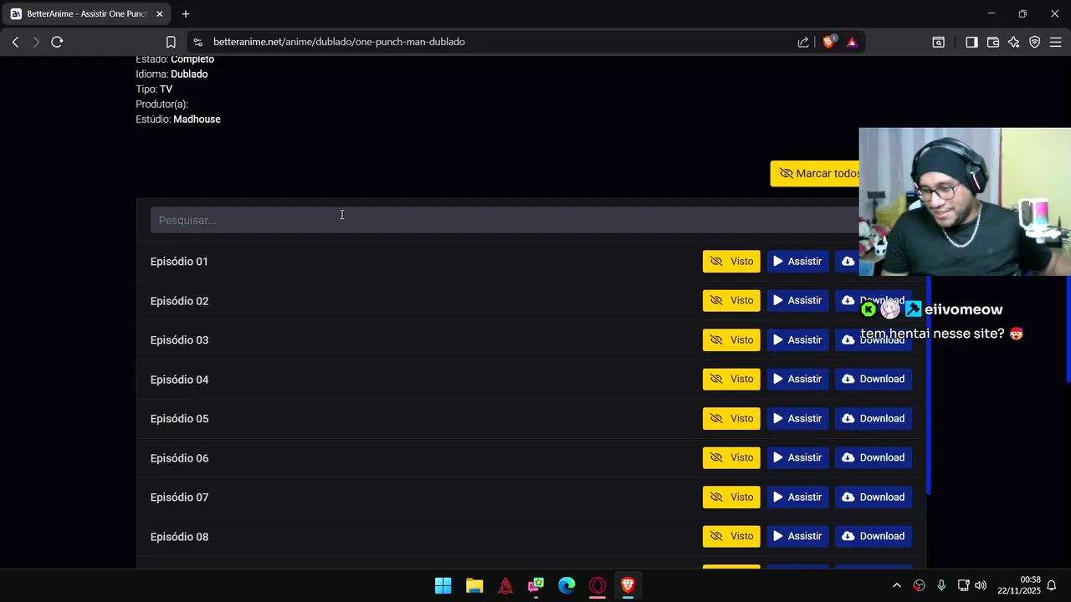Click the Brave icon in the taskbar

(x=628, y=585)
